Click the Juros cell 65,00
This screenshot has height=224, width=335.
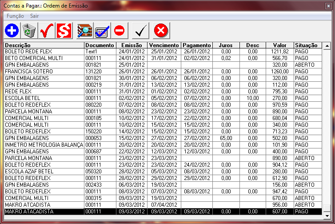click(226, 138)
